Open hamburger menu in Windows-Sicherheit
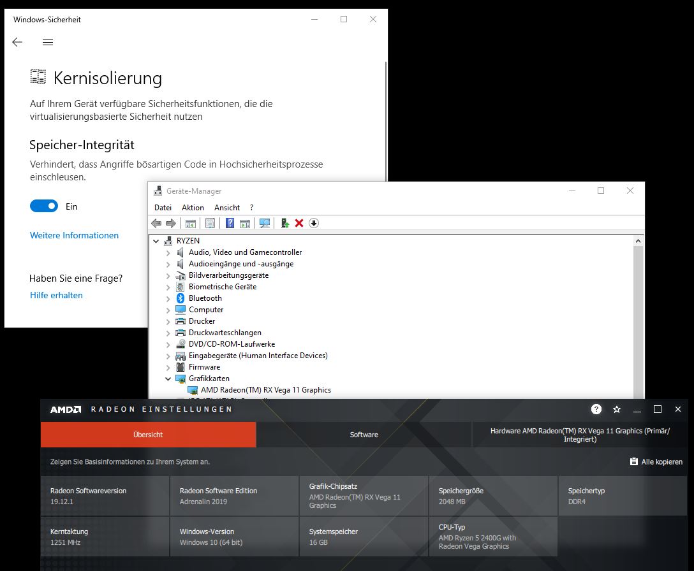This screenshot has height=571, width=694. (48, 42)
